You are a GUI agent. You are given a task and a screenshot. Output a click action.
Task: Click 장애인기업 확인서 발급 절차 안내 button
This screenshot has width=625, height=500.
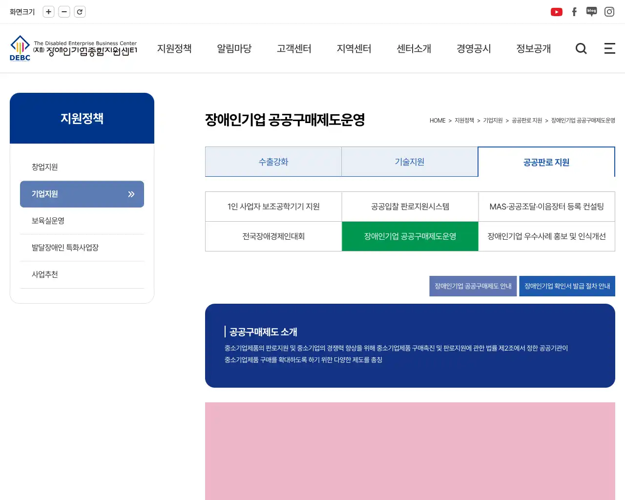pyautogui.click(x=567, y=286)
